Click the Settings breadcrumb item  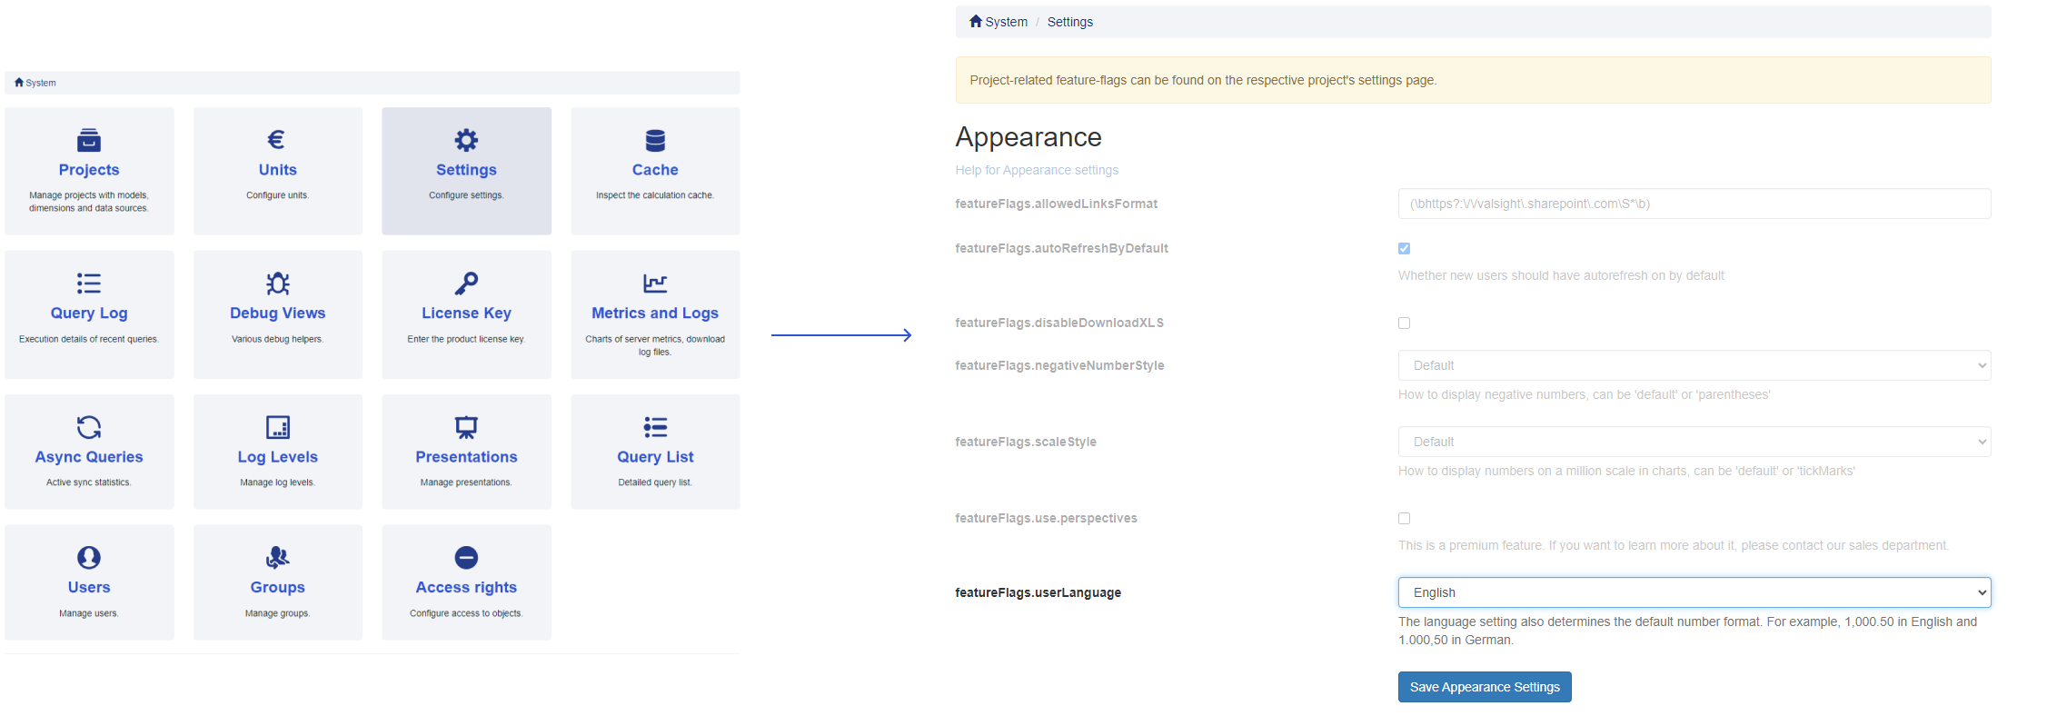[x=1069, y=22]
